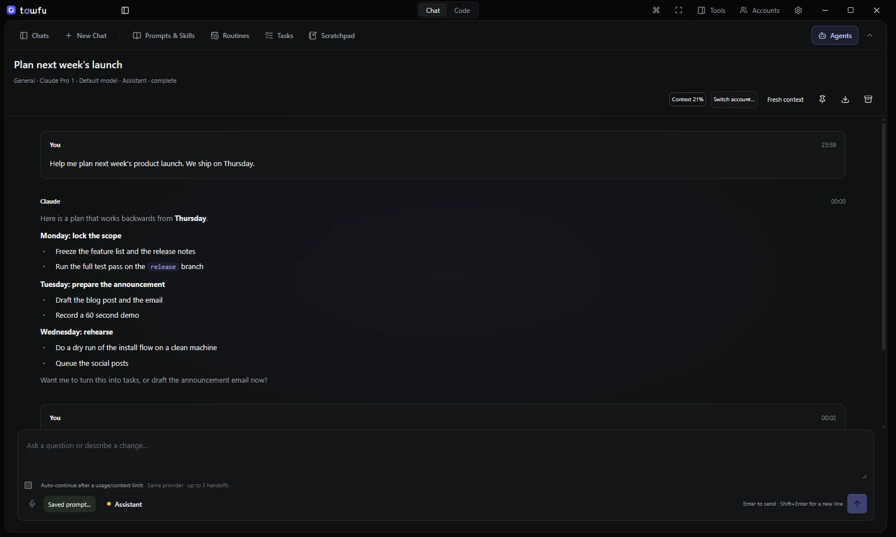Send message with arrow button
The width and height of the screenshot is (896, 537).
[x=857, y=503]
